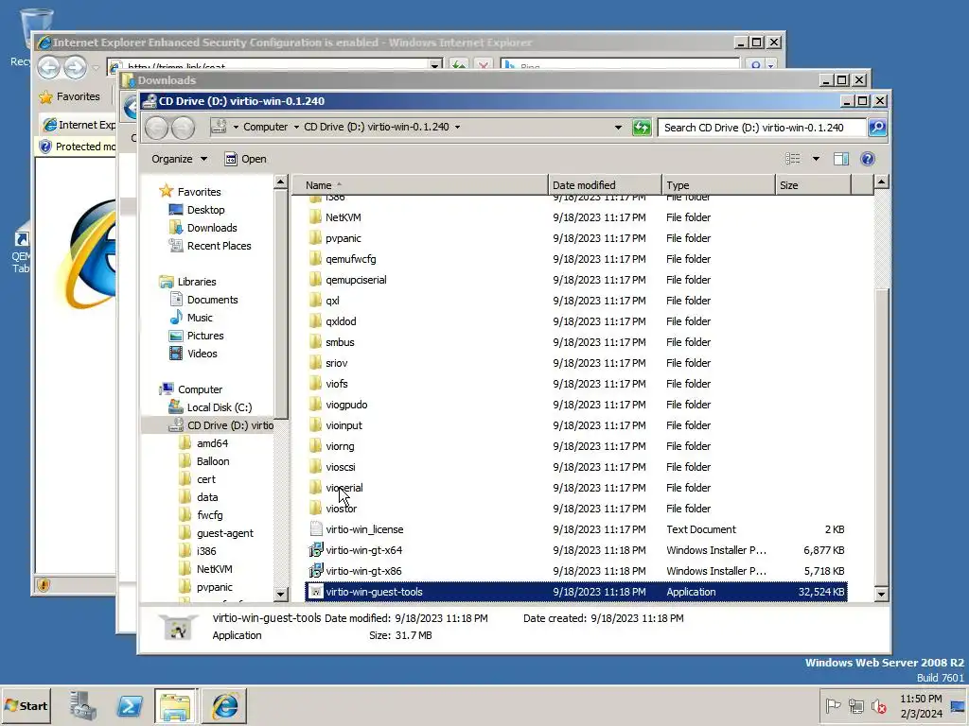Change view using the views icon
Viewport: 969px width, 726px height.
pos(793,159)
